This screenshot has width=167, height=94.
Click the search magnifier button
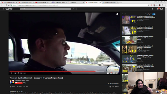[74, 9]
